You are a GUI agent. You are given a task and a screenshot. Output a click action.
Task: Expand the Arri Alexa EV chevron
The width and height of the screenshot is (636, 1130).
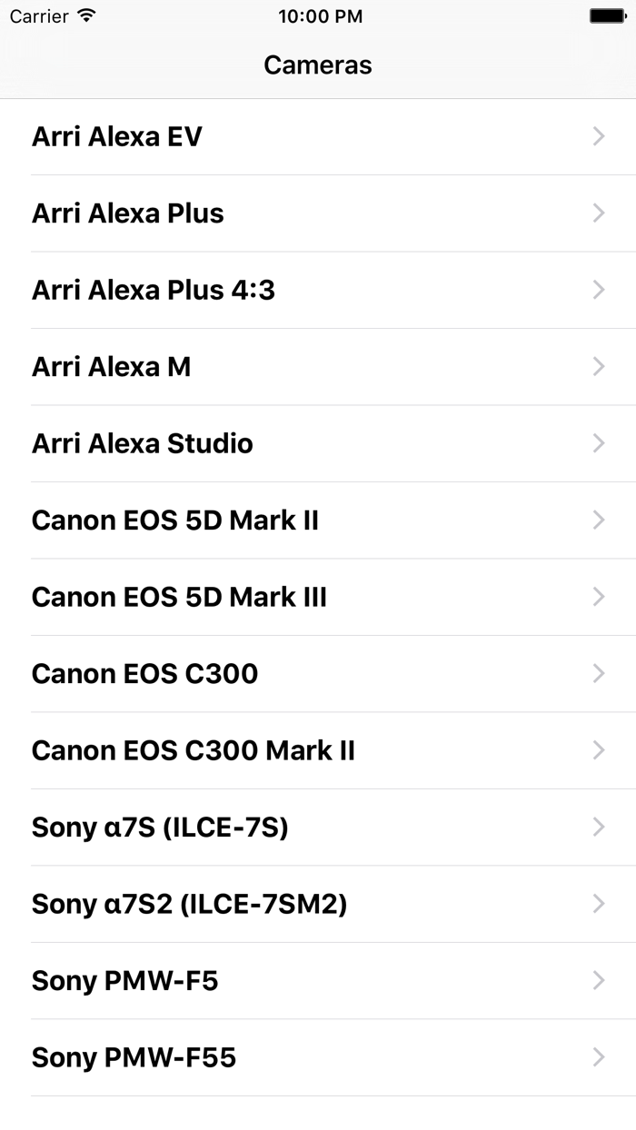(599, 136)
